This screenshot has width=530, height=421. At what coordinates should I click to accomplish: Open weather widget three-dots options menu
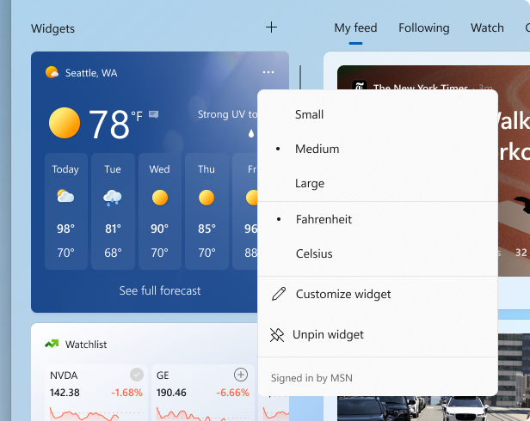[268, 73]
